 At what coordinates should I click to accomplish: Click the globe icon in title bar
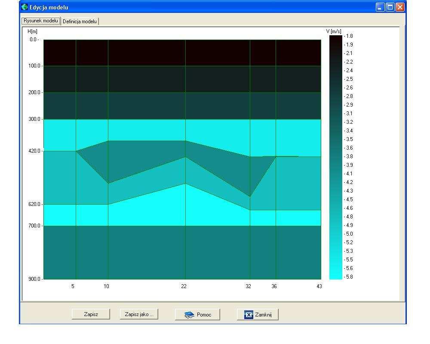pos(25,7)
